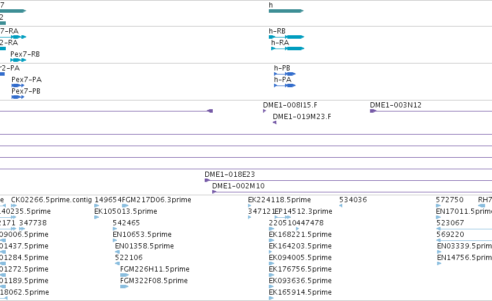Click the EN03339.5prime EST label
Image resolution: width=492 pixels, height=301 pixels.
[464, 246]
